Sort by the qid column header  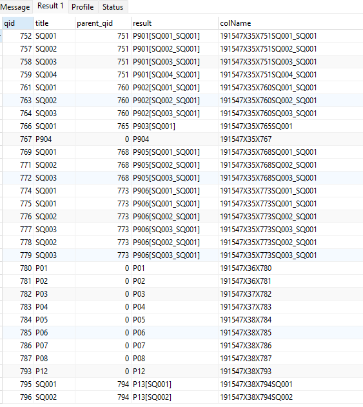coord(18,23)
